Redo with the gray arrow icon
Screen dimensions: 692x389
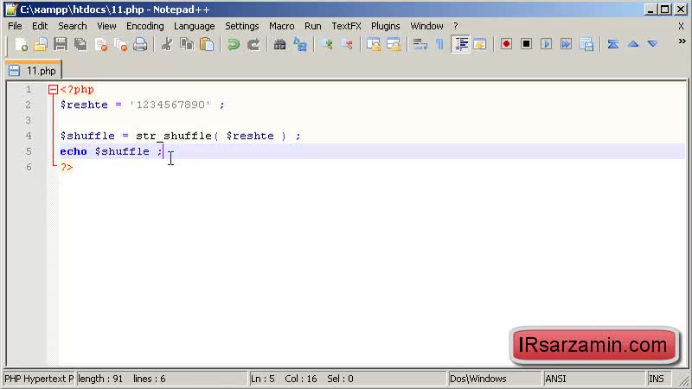click(253, 45)
